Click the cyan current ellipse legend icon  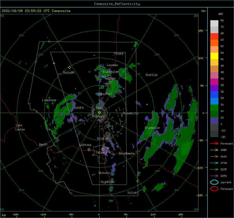point(214,182)
